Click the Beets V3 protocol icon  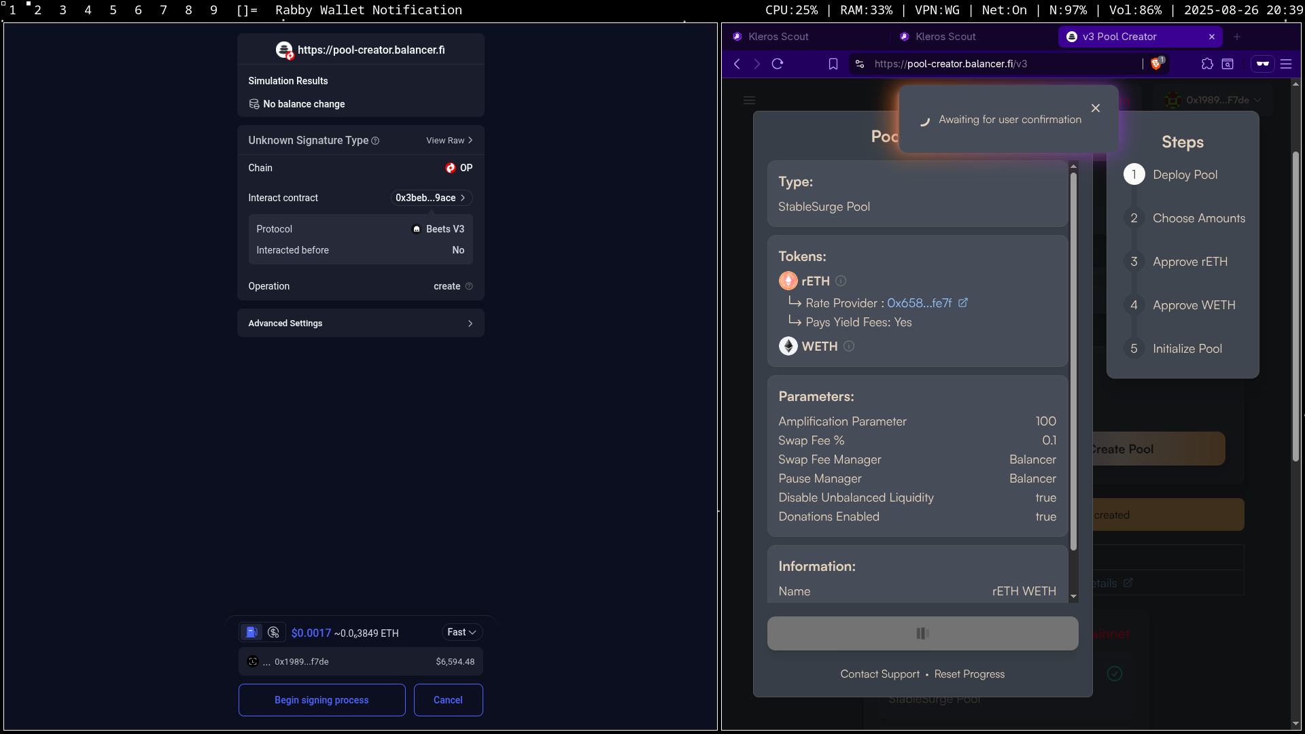coord(417,229)
